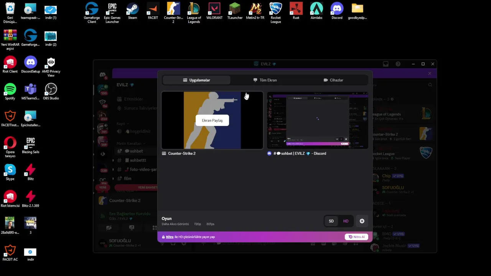Click the Nitro Al button
Image resolution: width=491 pixels, height=276 pixels.
coord(357,237)
